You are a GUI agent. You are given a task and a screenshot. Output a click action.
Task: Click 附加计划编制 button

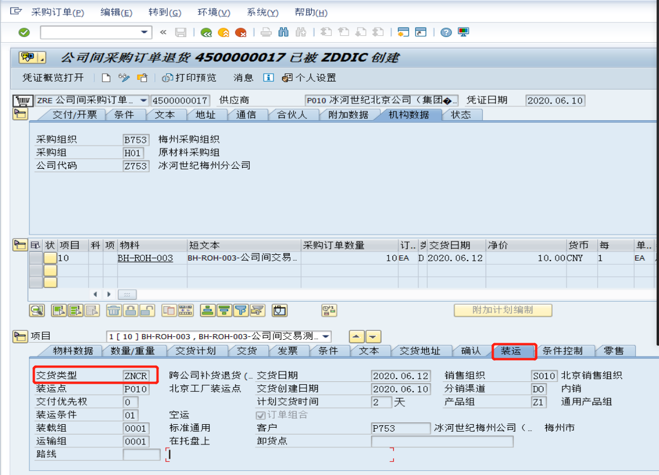503,310
